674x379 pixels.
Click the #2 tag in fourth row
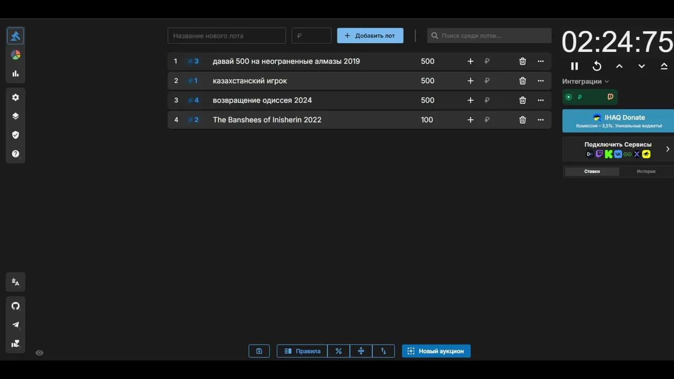(x=193, y=119)
